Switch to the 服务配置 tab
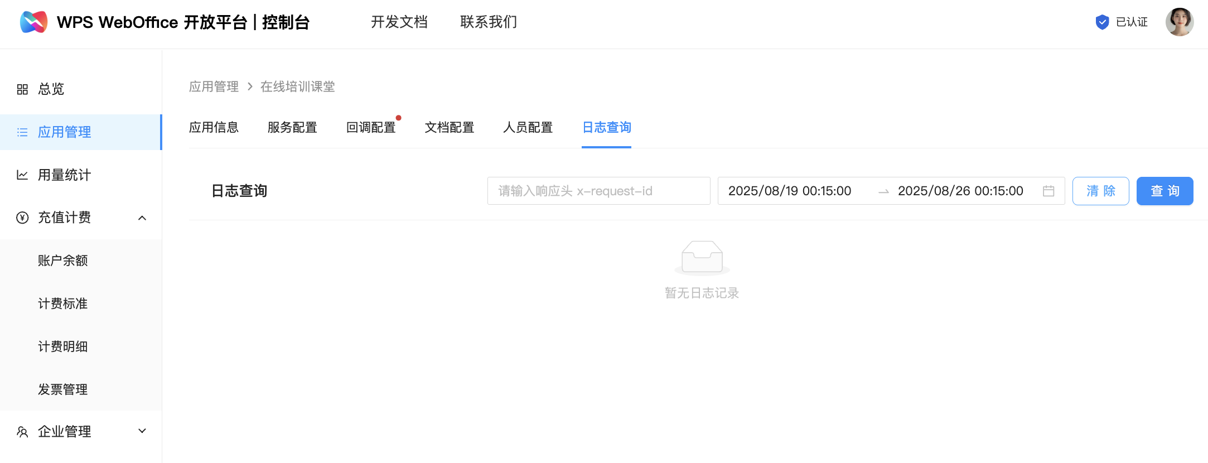The image size is (1208, 463). tap(292, 128)
